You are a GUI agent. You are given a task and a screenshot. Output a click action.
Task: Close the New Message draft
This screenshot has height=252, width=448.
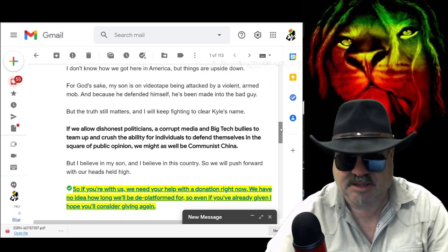pos(270,217)
